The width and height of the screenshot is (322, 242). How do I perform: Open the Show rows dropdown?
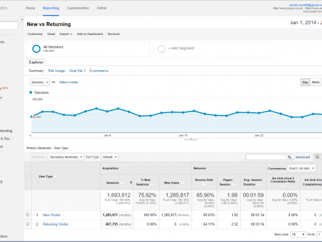(298, 234)
